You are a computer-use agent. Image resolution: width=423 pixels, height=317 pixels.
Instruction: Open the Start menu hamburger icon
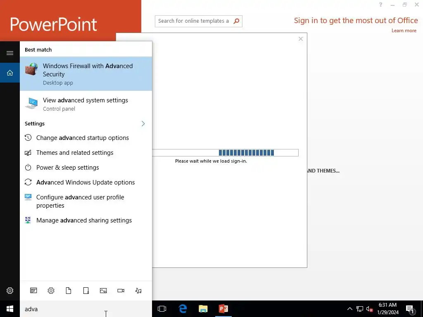[x=10, y=53]
